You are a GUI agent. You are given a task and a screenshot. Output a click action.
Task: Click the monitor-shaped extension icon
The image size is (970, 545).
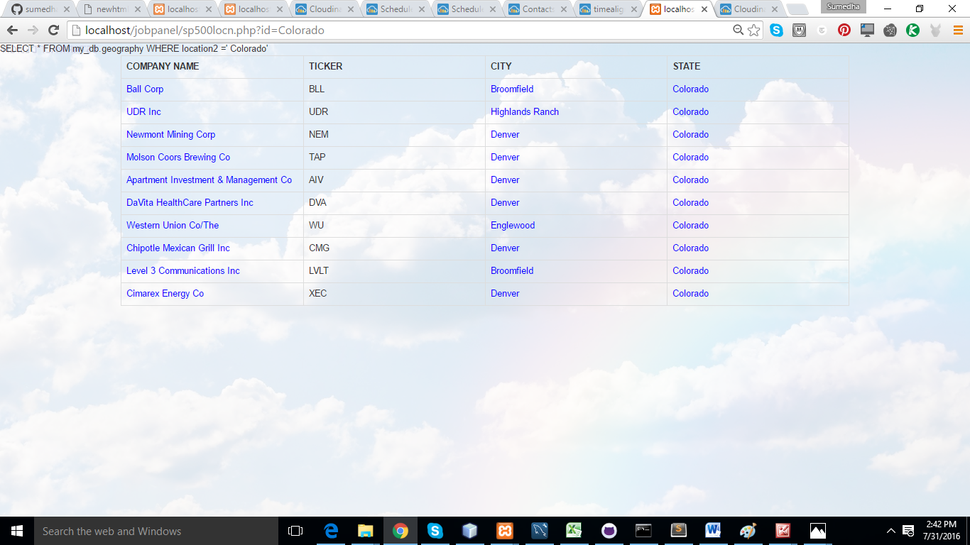click(867, 31)
